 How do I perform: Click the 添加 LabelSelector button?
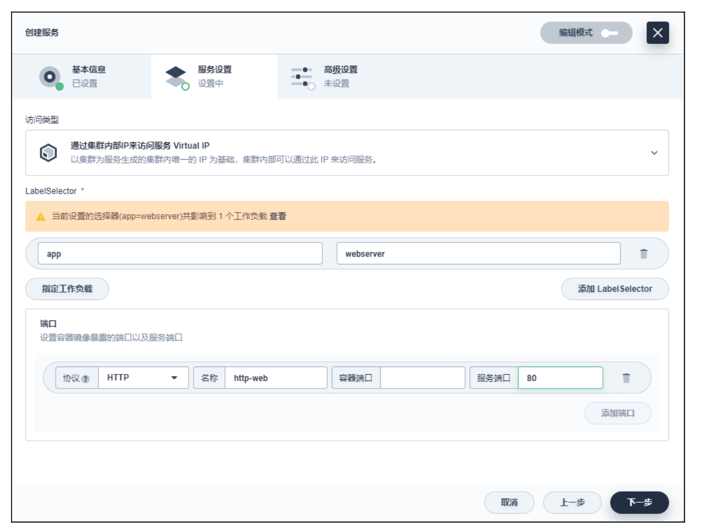click(x=614, y=289)
